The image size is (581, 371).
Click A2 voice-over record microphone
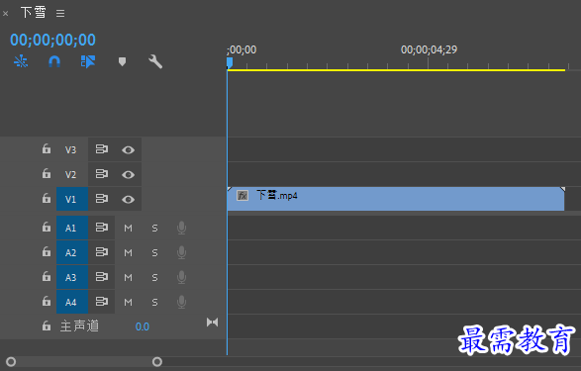(181, 252)
